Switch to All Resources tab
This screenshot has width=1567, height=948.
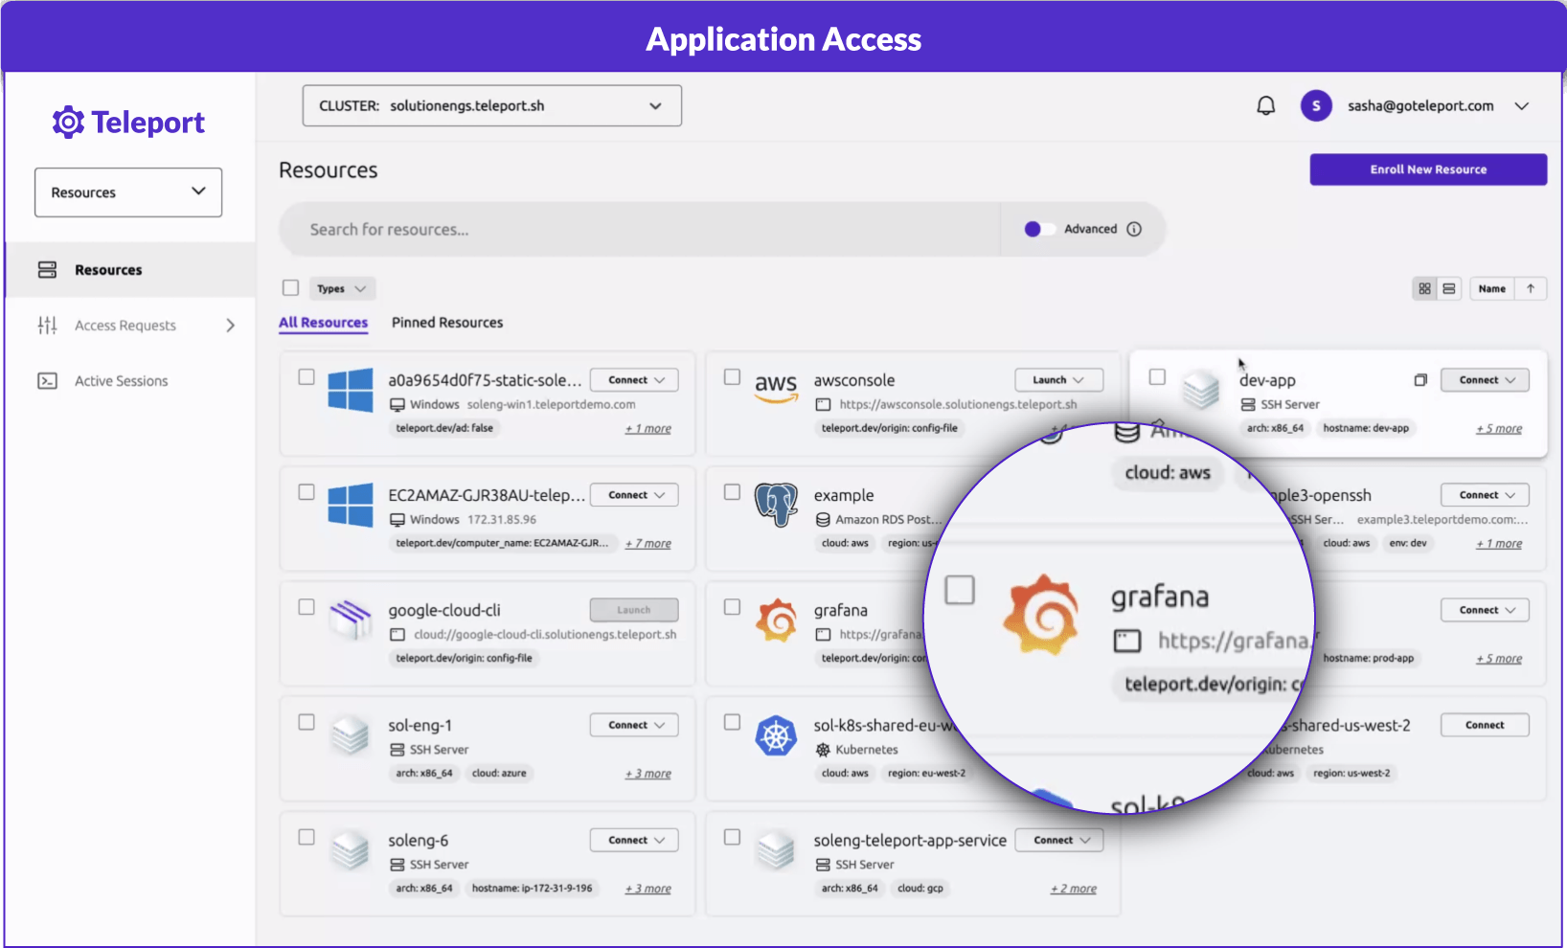323,323
